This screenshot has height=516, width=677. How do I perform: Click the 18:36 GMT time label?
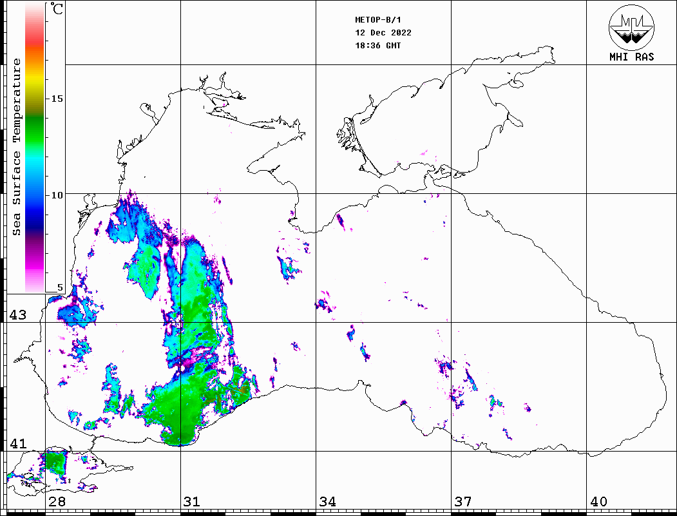(x=377, y=46)
